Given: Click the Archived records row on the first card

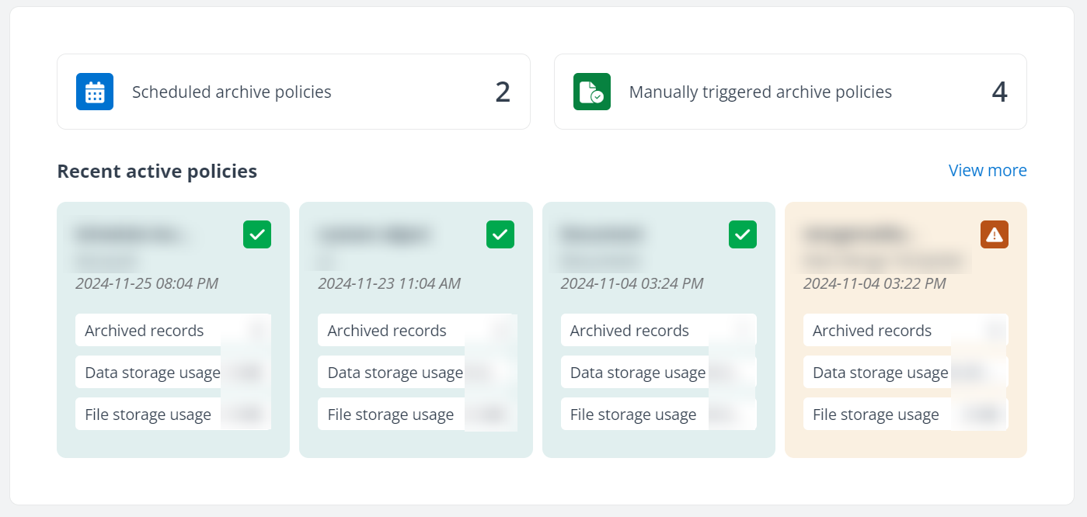Looking at the screenshot, I should click(172, 330).
